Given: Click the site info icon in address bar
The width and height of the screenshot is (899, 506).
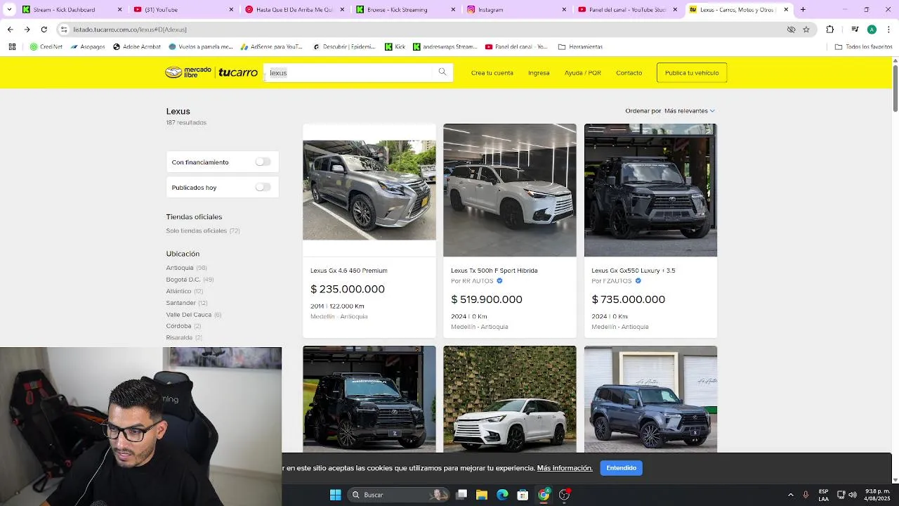Looking at the screenshot, I should (64, 30).
